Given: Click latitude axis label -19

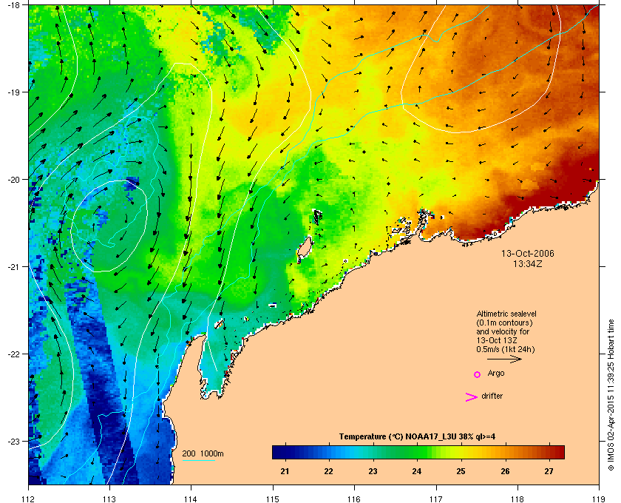Looking at the screenshot, I should (13, 92).
